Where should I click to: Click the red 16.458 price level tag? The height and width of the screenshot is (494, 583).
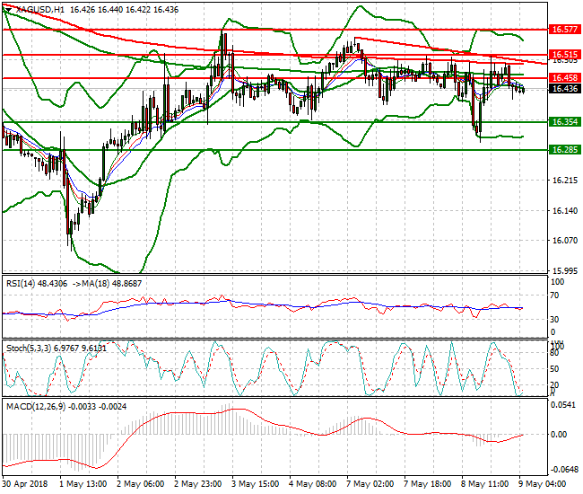(x=563, y=78)
